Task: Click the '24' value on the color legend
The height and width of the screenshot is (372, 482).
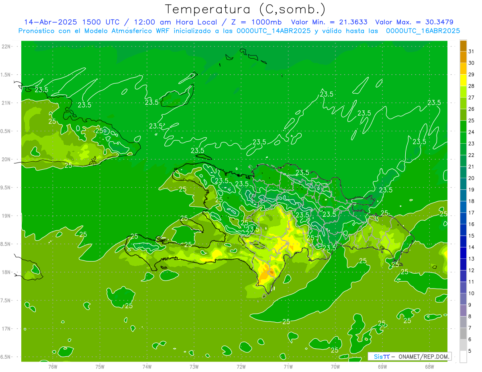Action: [471, 132]
